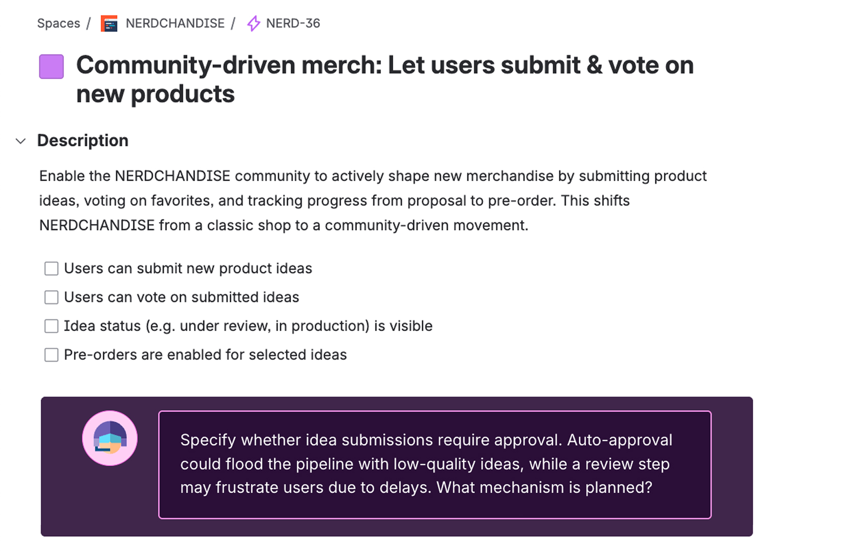
Task: Click the NERDCHANDISE project logo icon
Action: pyautogui.click(x=109, y=23)
